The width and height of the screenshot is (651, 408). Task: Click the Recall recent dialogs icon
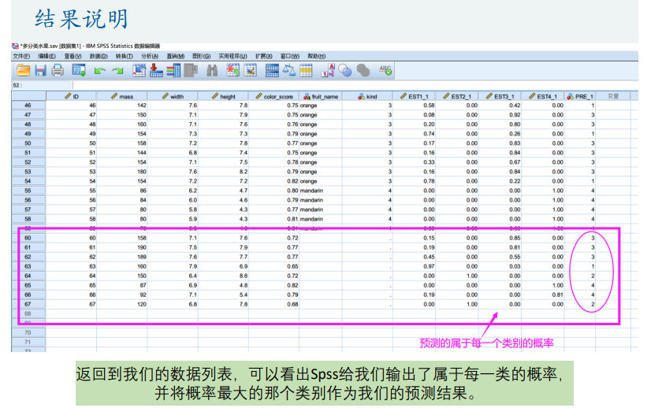click(79, 71)
